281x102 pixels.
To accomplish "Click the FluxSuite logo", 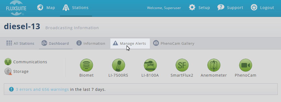I will click(16, 8).
